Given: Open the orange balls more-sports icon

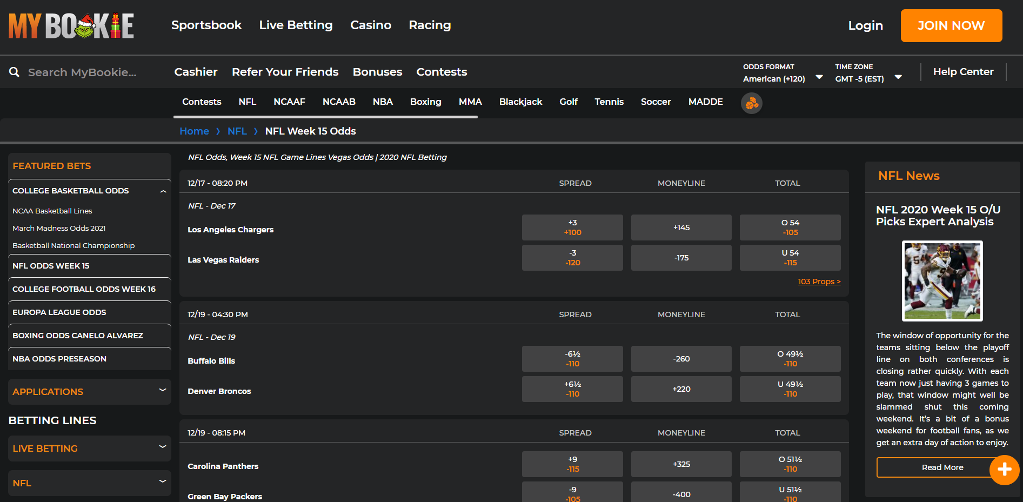Looking at the screenshot, I should [x=751, y=103].
